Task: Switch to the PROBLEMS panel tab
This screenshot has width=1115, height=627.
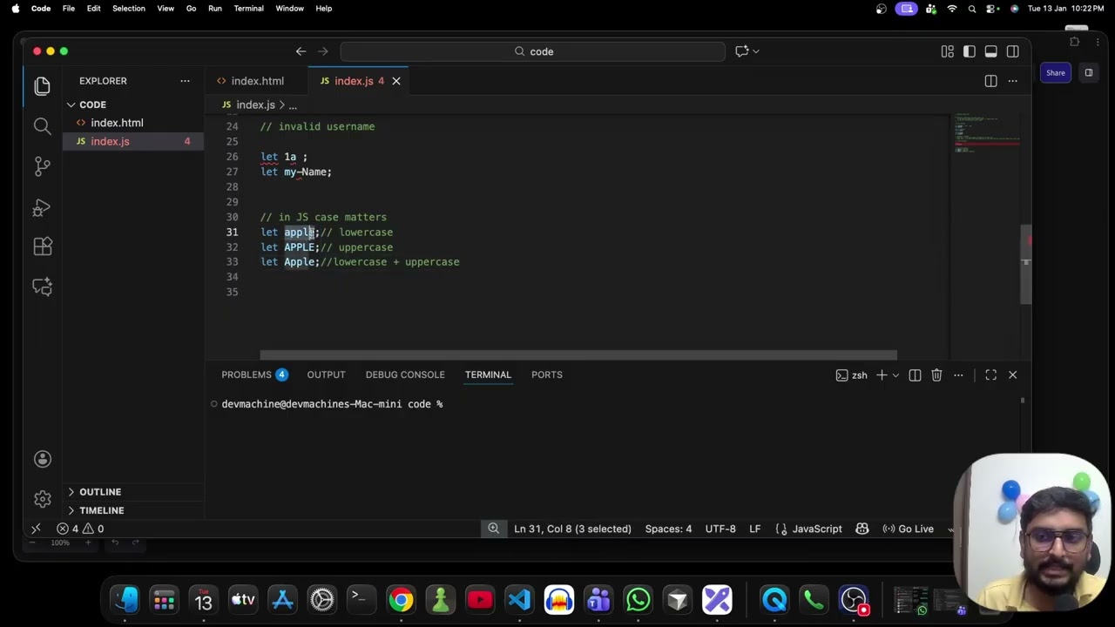Action: (x=247, y=374)
